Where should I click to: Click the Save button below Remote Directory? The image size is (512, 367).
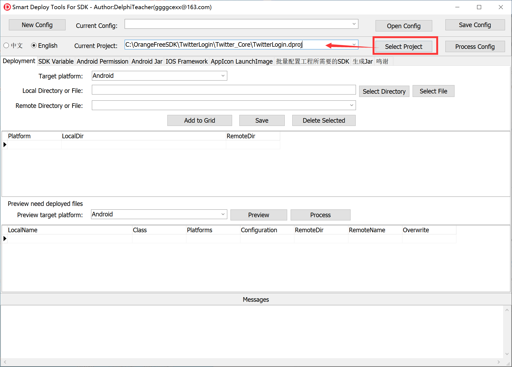(262, 121)
